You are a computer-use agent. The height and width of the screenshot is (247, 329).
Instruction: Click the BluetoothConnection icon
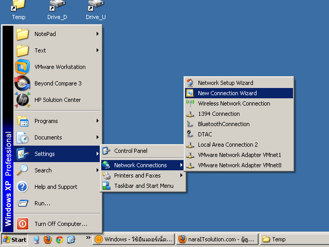190,124
